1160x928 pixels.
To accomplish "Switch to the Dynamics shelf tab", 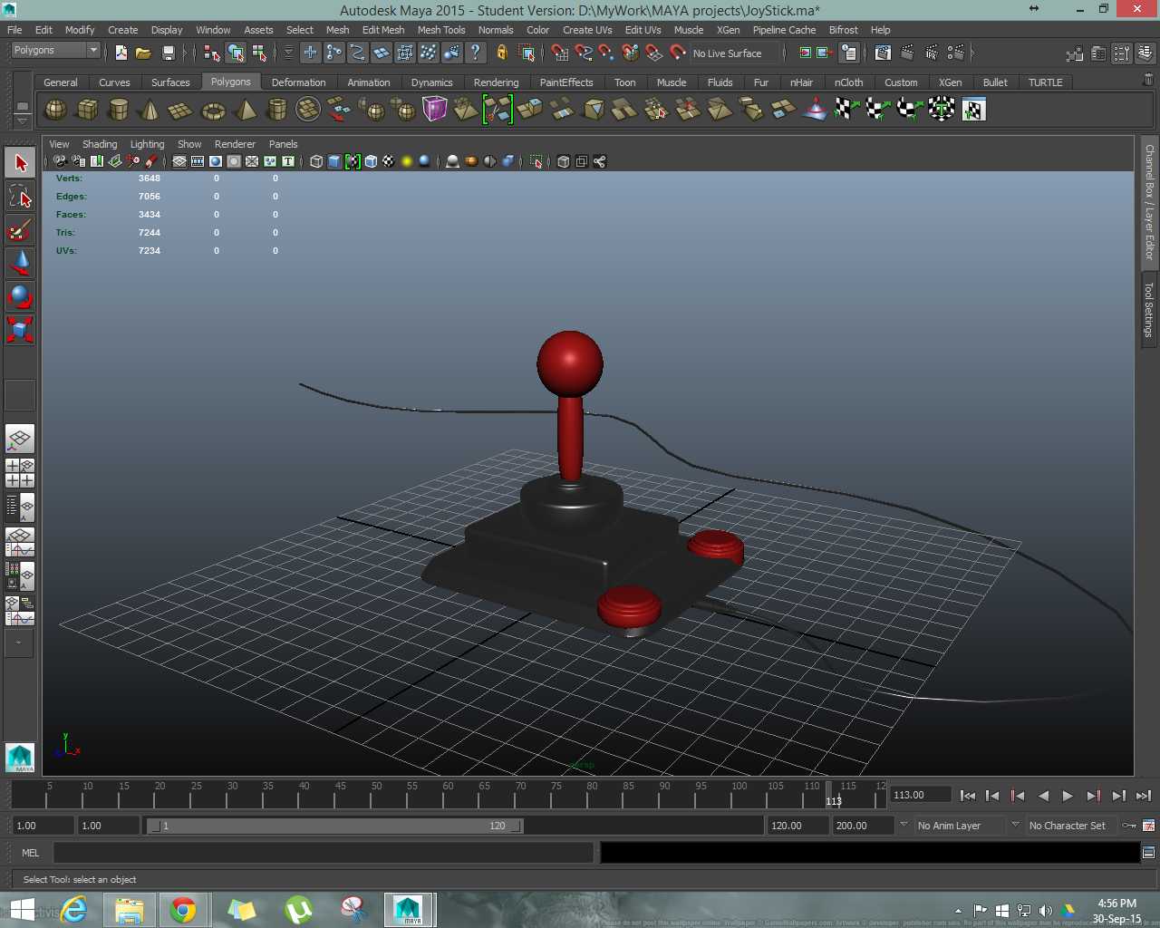I will pyautogui.click(x=431, y=82).
